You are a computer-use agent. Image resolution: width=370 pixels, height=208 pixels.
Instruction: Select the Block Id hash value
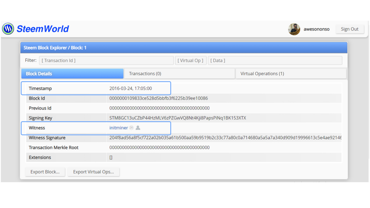tap(158, 98)
